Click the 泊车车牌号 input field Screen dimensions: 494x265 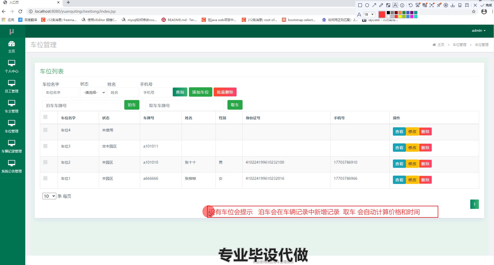point(81,105)
